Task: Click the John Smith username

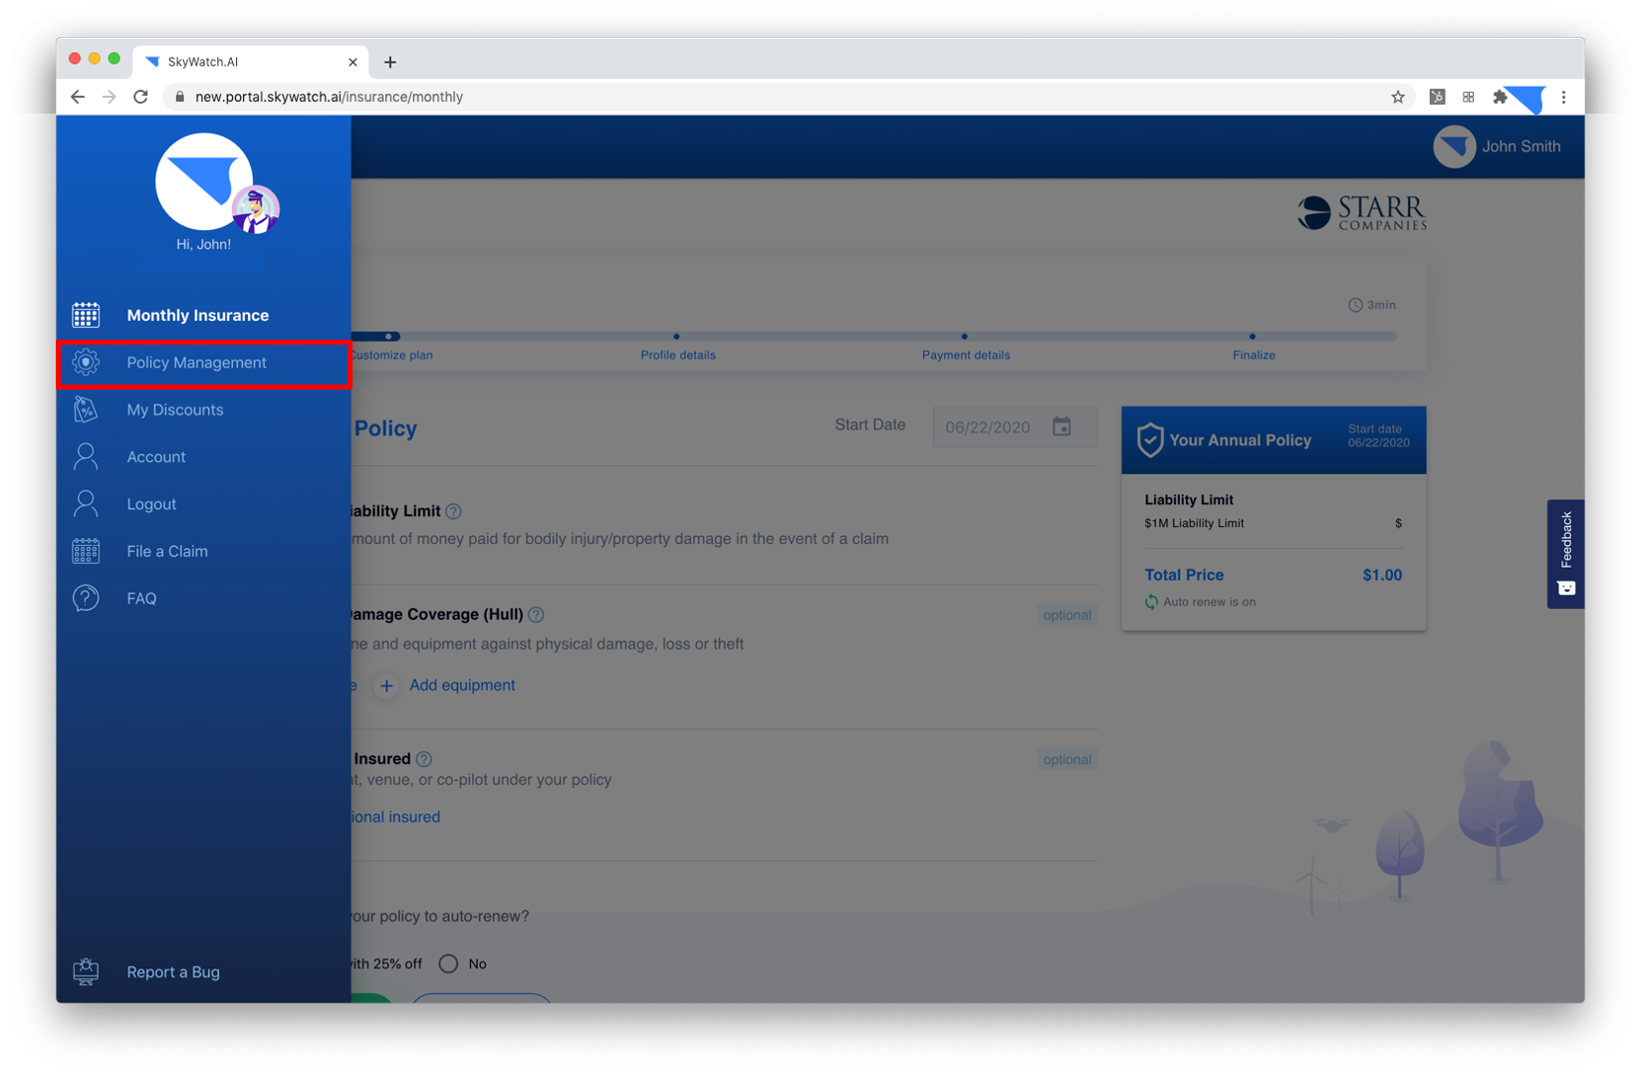Action: click(x=1521, y=146)
